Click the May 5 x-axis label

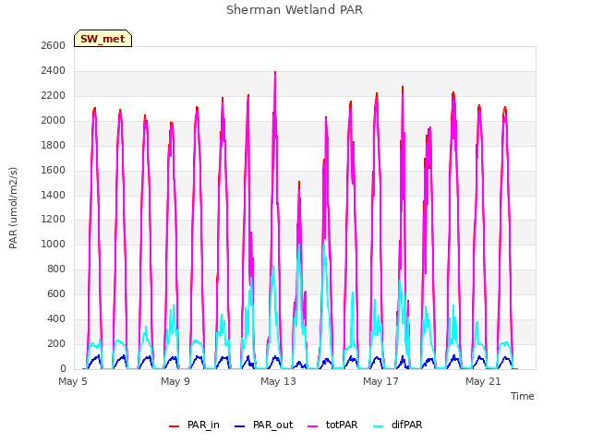pyautogui.click(x=73, y=381)
